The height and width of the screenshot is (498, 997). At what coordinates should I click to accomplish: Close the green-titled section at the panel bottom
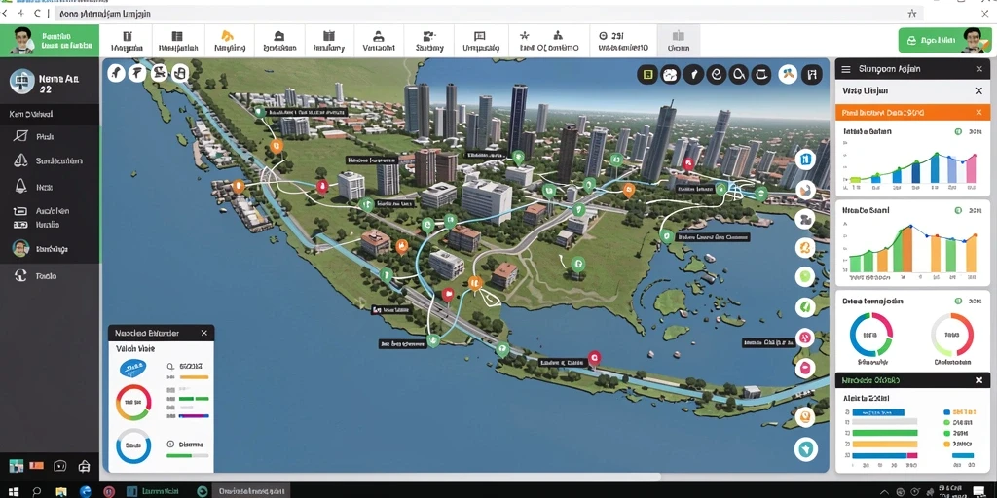(979, 380)
